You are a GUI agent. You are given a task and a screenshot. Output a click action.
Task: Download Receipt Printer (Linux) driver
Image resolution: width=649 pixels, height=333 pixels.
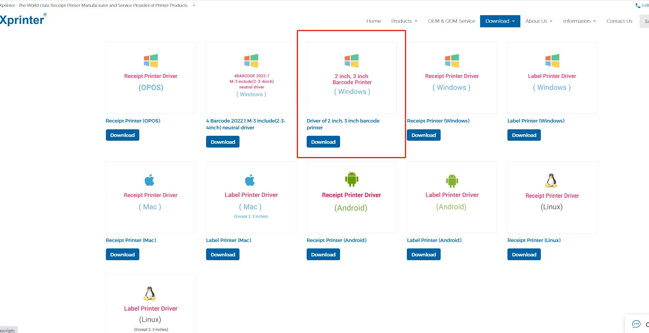click(524, 254)
